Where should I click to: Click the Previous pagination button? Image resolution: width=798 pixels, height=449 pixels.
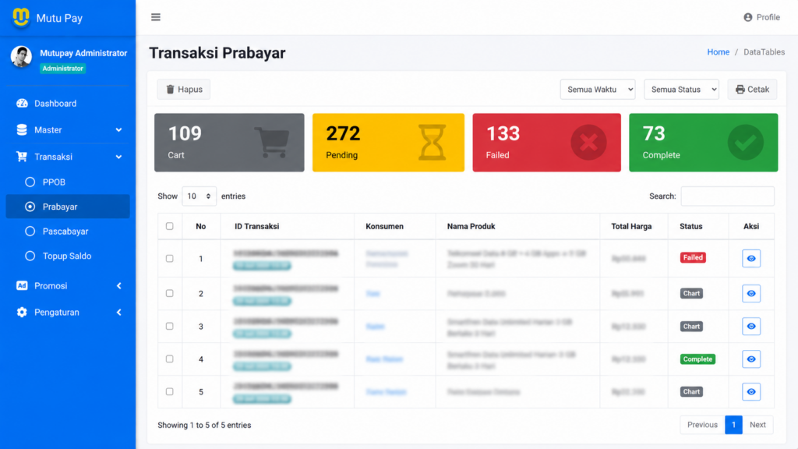(x=702, y=425)
